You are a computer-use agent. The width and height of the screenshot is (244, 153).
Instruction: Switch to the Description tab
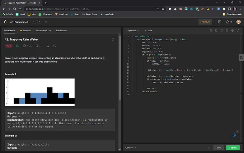click(9, 31)
